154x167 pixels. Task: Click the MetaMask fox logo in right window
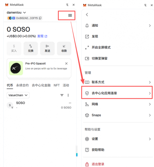point(85,5)
